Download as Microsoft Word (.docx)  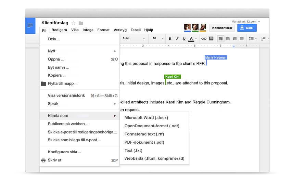pos(154,118)
